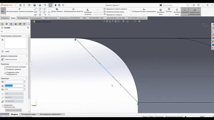214x120 pixels.
Task: Switch to the SOLIDWORKS Inspection tab
Action: point(137,18)
